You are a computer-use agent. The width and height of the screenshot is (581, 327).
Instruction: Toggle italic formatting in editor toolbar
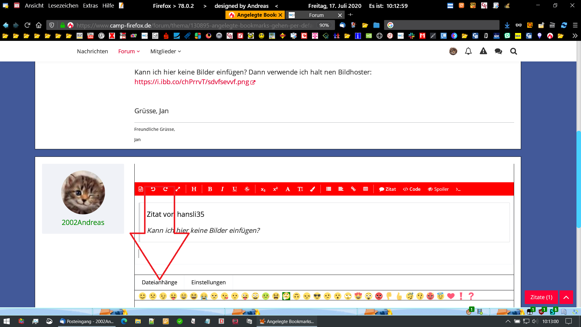pyautogui.click(x=222, y=189)
